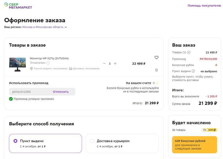223x159 pixels.
Task: Click the pickup point location pin icon
Action: coord(31,69)
